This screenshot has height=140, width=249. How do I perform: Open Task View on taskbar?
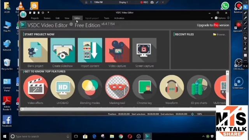pos(76,136)
